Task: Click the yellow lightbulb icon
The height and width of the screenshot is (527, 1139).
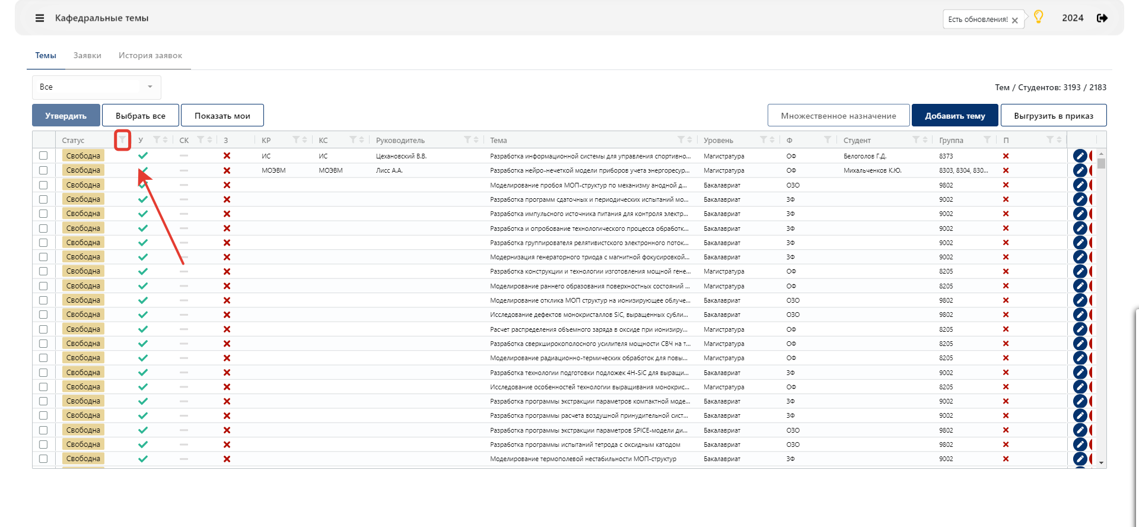Action: [1038, 17]
